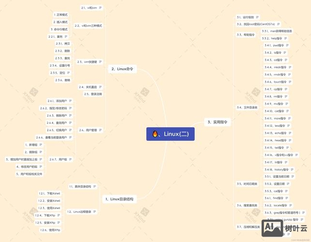Screen dimensions: 311x242
Task: Select the '2. 插入模式' node
Action: tap(60, 22)
